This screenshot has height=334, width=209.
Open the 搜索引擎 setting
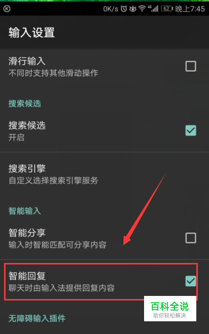tap(104, 174)
